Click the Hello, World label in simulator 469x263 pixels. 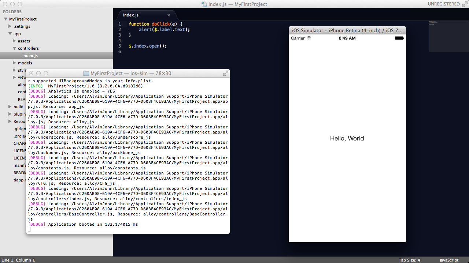point(347,138)
